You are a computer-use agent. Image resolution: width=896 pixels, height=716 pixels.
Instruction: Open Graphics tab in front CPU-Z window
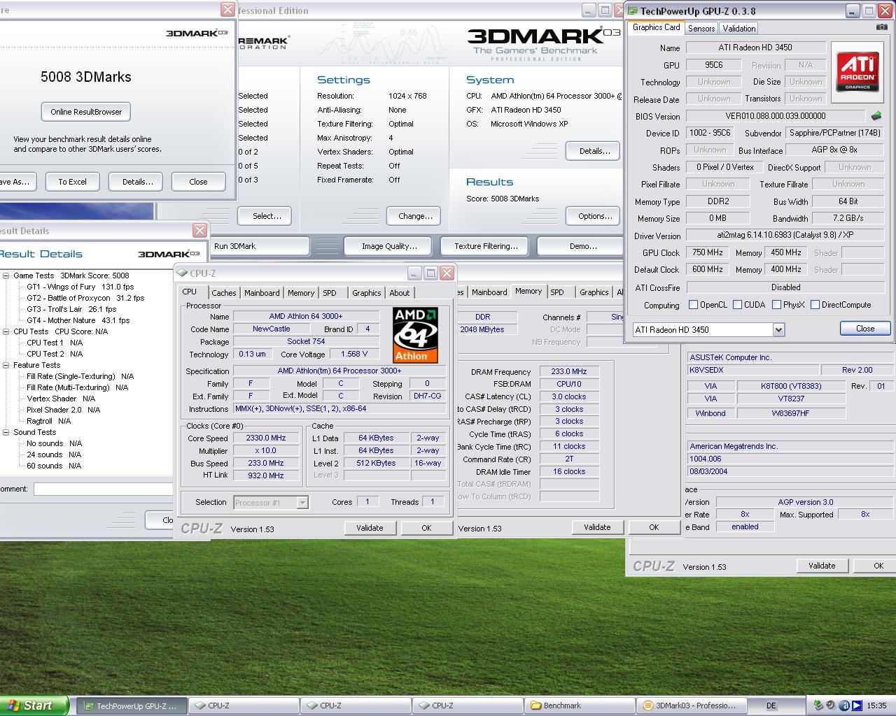click(367, 293)
